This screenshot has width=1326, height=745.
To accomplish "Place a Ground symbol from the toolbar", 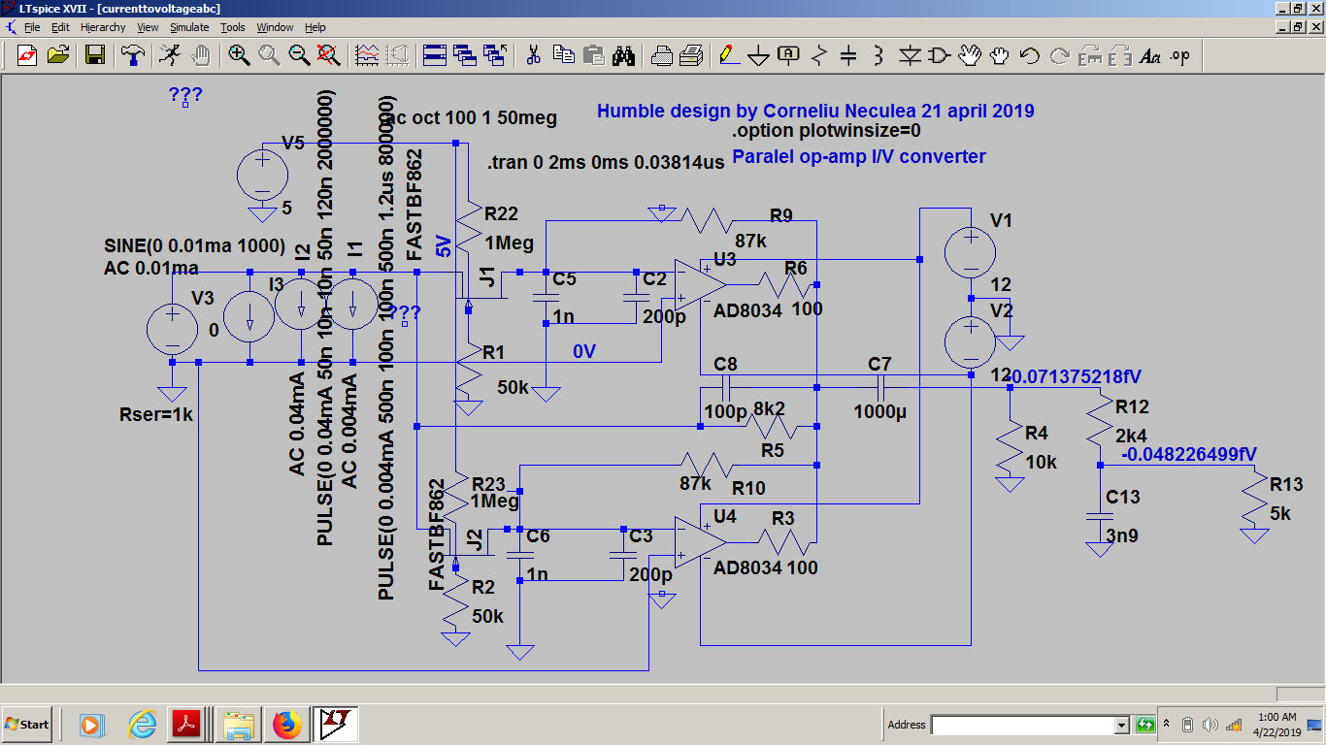I will click(759, 55).
